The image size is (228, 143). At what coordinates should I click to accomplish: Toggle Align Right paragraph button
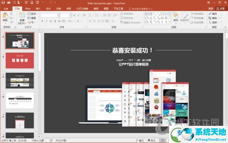click(x=99, y=21)
